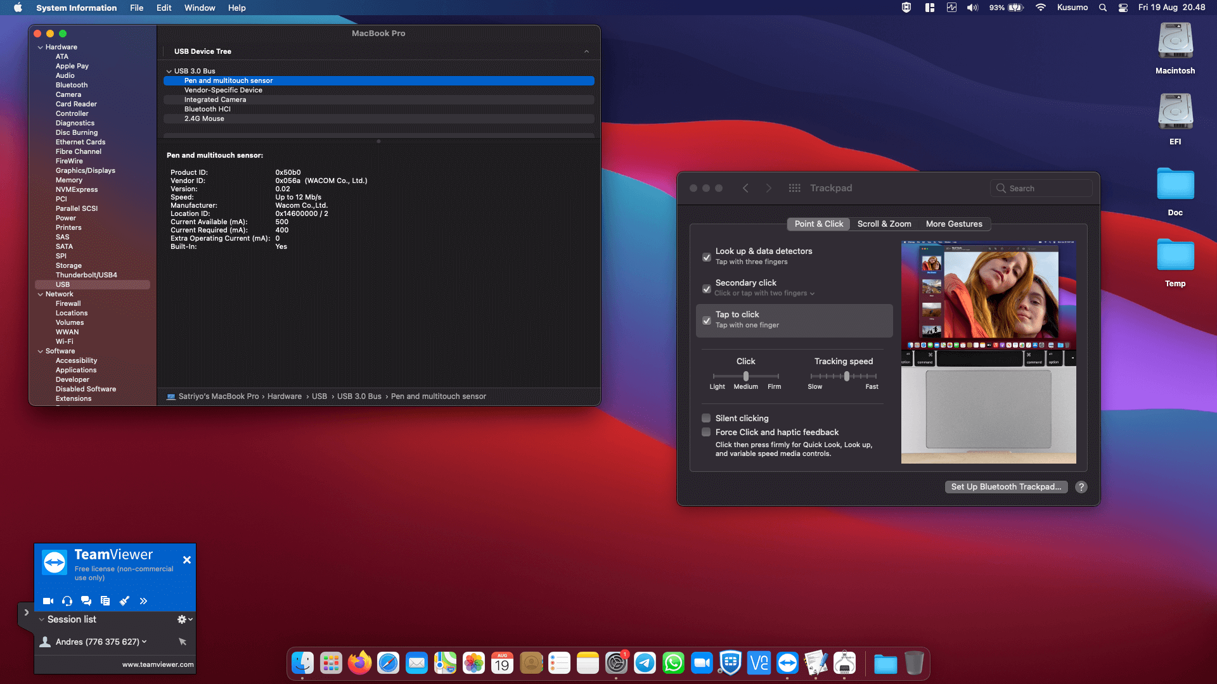The image size is (1217, 684).
Task: Select the TeamViewer whiteboard brush icon
Action: 124,601
